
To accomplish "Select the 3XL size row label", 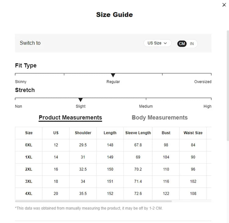I will [x=29, y=181].
